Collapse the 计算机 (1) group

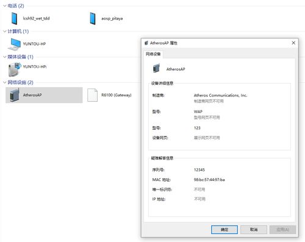[x=5, y=31]
